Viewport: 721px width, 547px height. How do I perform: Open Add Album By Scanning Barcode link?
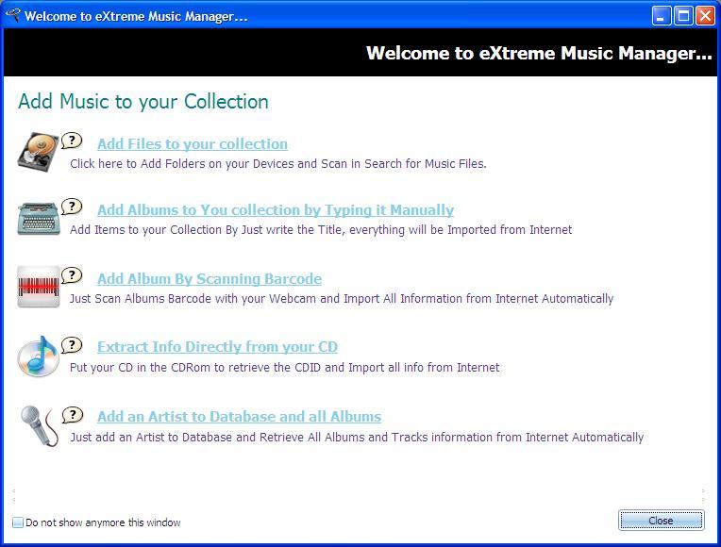coord(210,278)
